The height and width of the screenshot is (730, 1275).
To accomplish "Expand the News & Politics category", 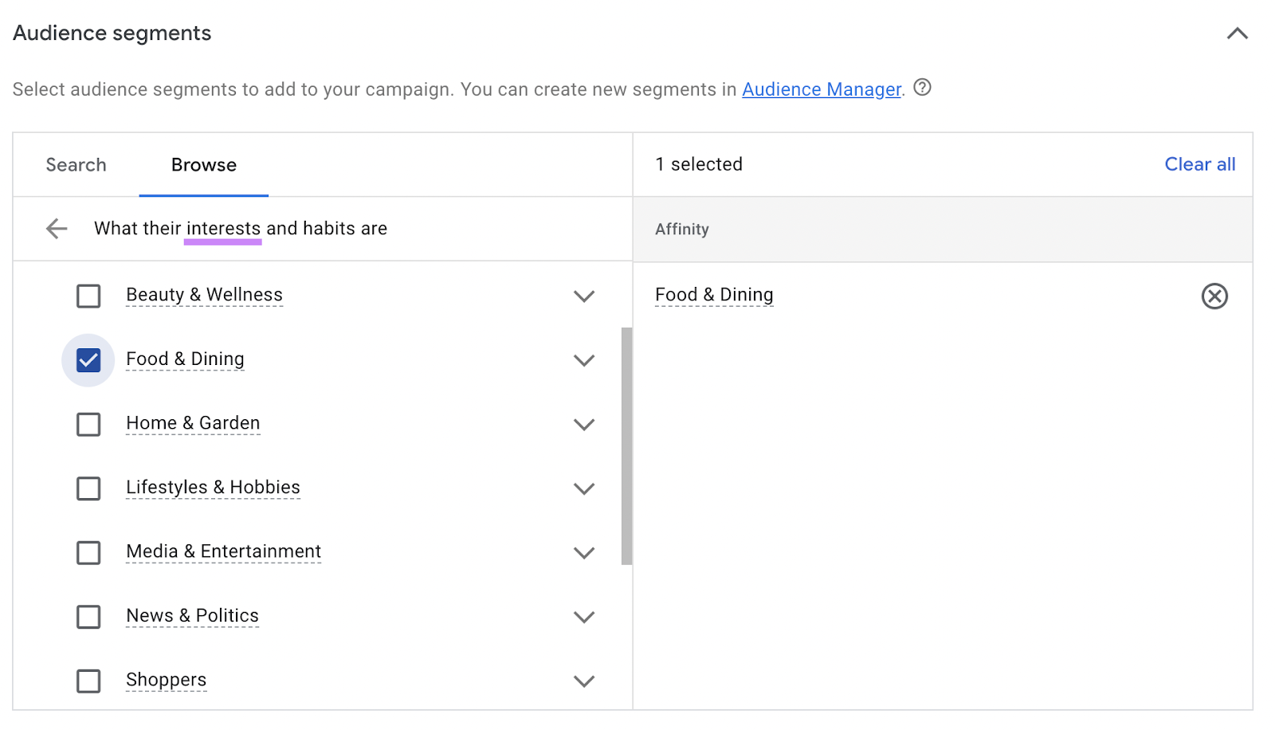I will [x=584, y=617].
